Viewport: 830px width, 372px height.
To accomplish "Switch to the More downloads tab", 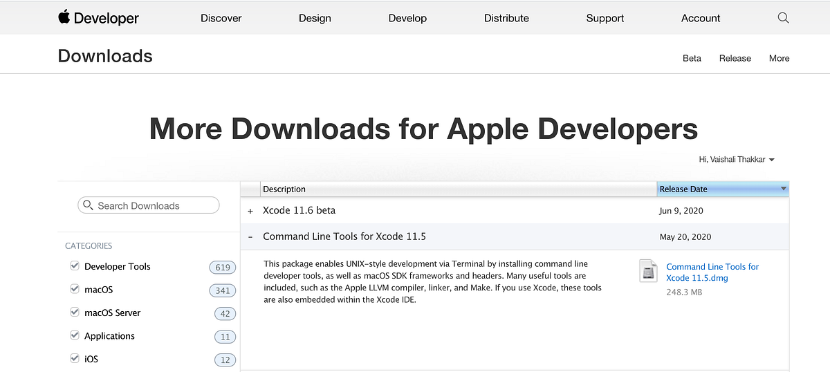I will click(779, 58).
